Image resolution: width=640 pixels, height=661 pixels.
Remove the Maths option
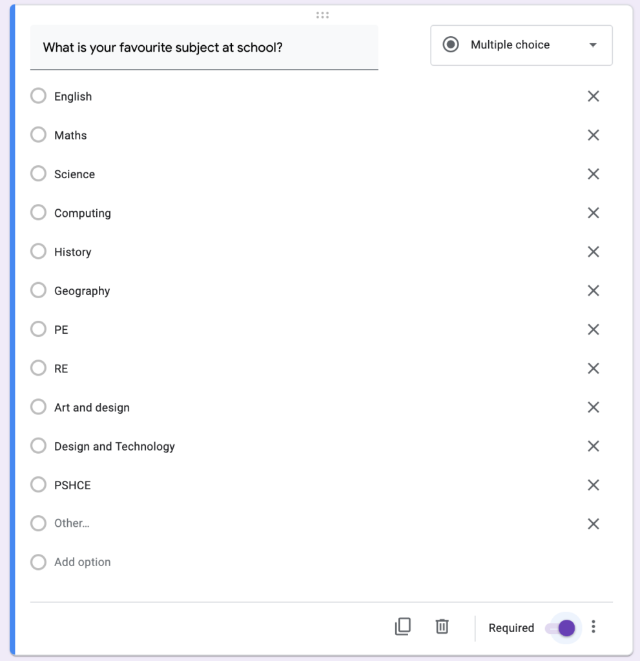pos(594,135)
